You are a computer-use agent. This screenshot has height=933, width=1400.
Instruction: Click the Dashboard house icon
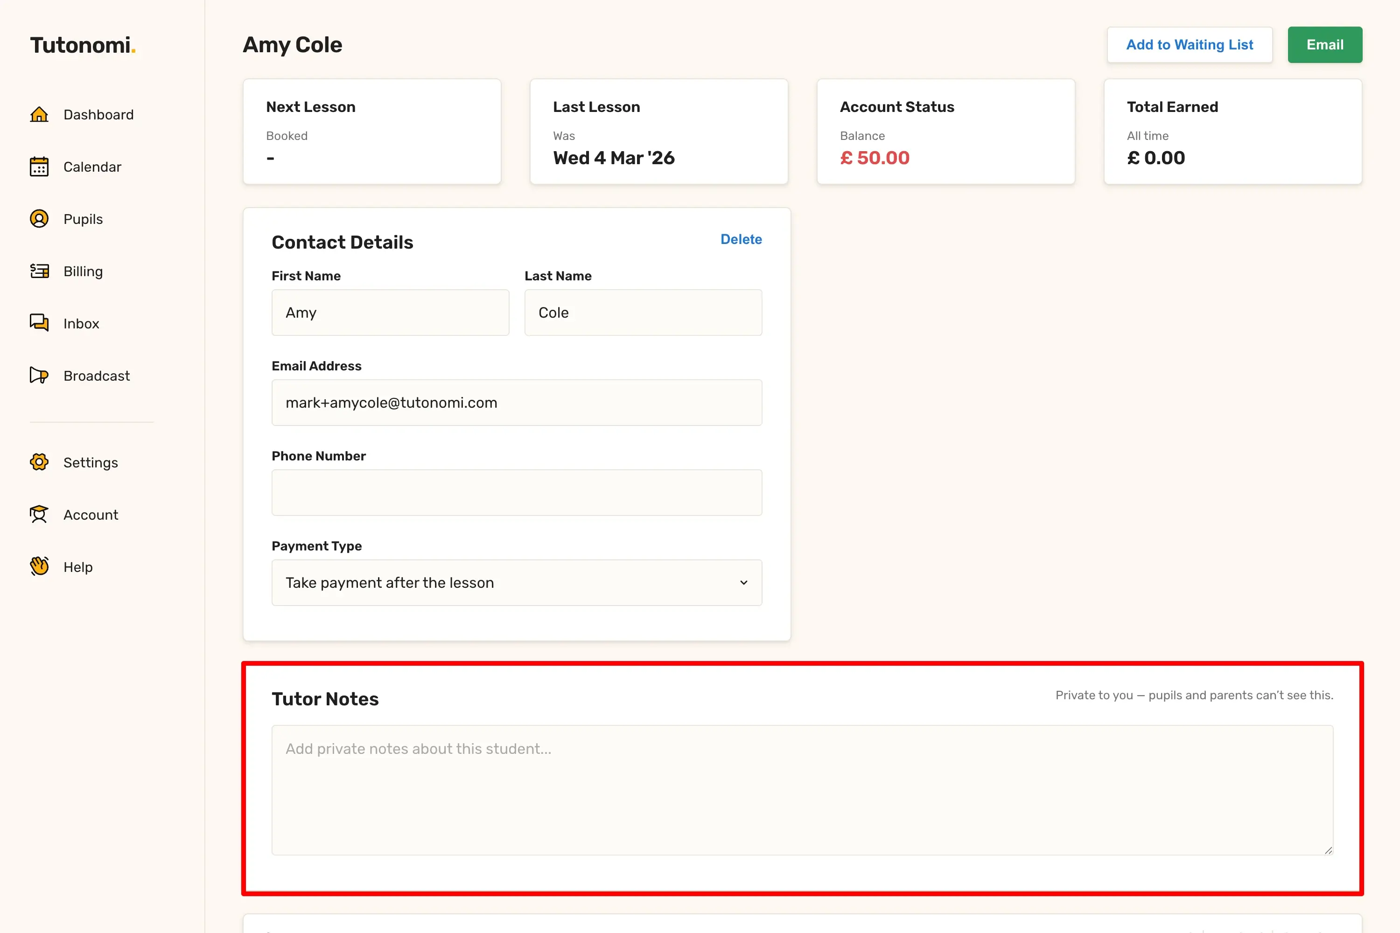[39, 114]
